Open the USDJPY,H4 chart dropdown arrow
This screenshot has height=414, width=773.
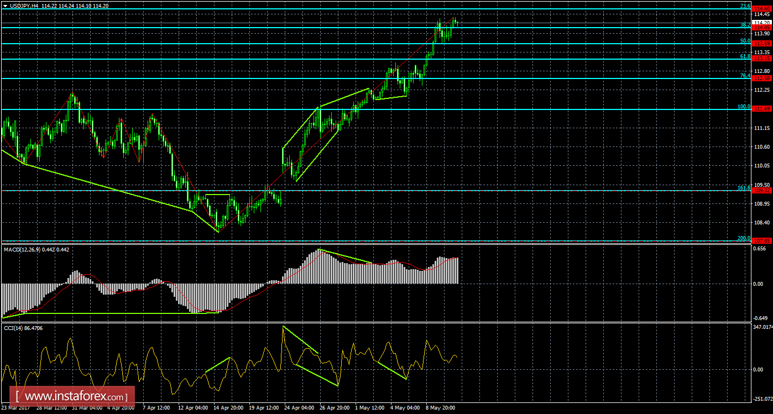click(x=5, y=4)
